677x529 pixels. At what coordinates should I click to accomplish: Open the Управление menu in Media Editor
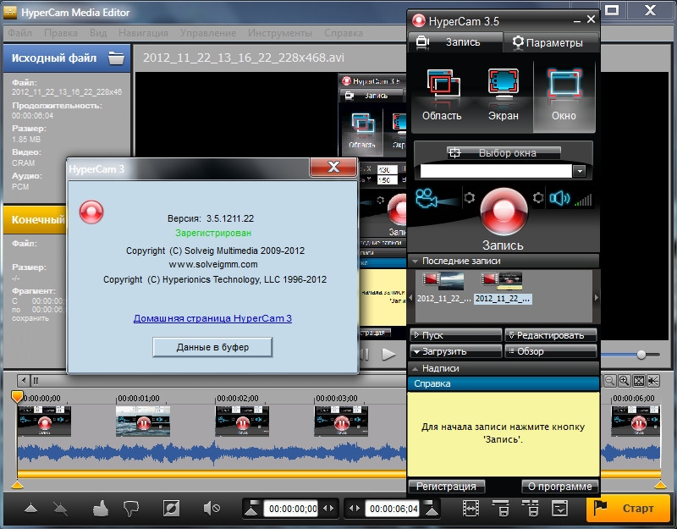click(208, 33)
